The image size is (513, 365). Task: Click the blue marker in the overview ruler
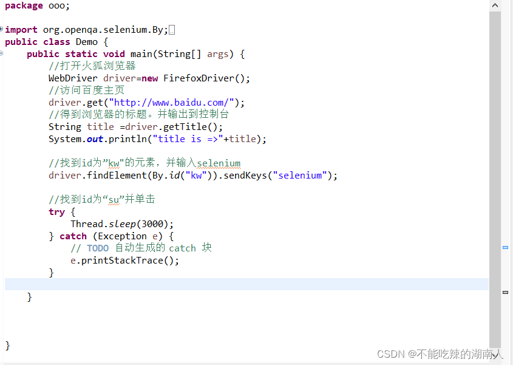505,247
